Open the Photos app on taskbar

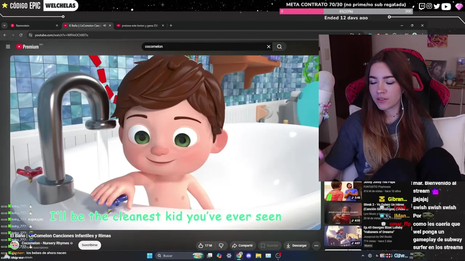tap(268, 256)
